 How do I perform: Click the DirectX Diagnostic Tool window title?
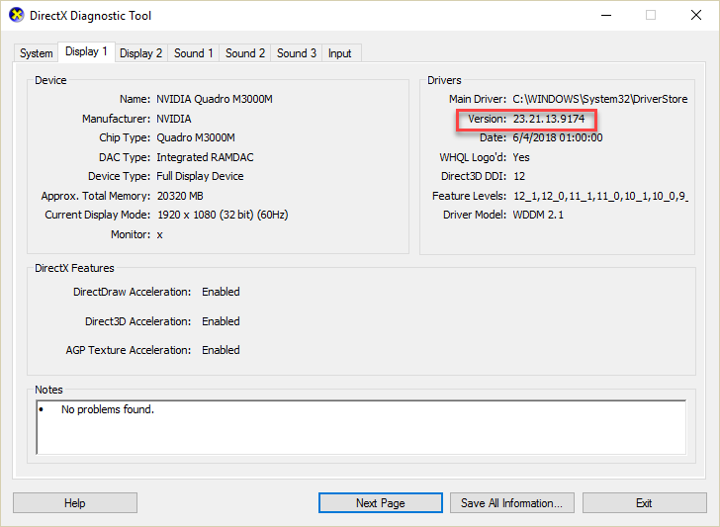(90, 16)
